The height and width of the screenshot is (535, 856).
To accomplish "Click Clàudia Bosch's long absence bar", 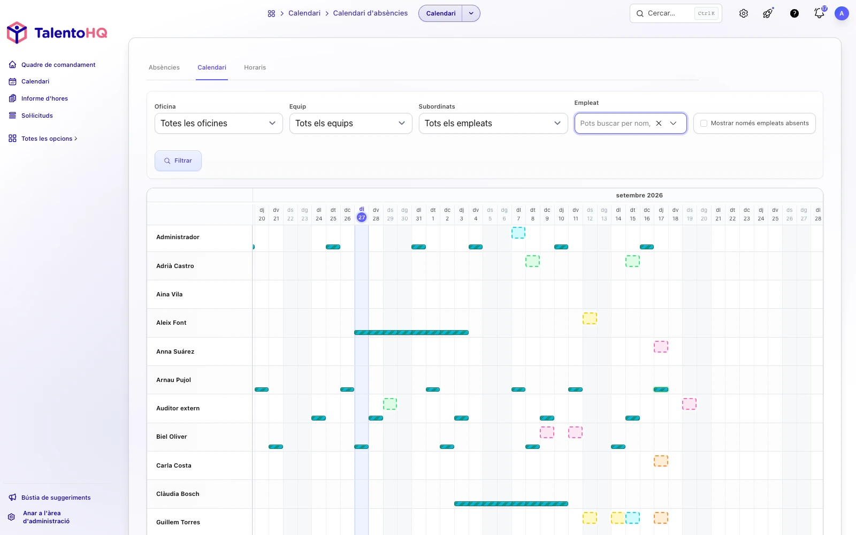I will coord(511,504).
